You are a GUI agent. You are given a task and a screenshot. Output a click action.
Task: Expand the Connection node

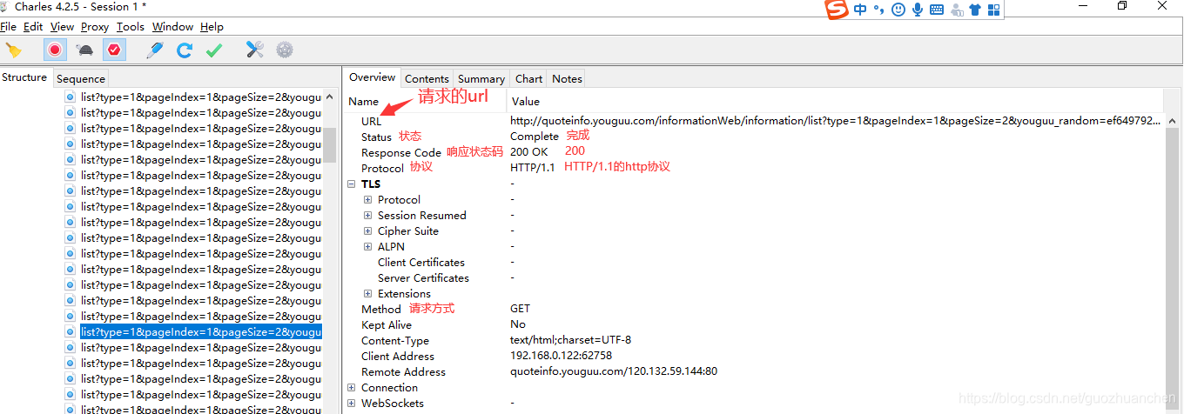pyautogui.click(x=352, y=388)
